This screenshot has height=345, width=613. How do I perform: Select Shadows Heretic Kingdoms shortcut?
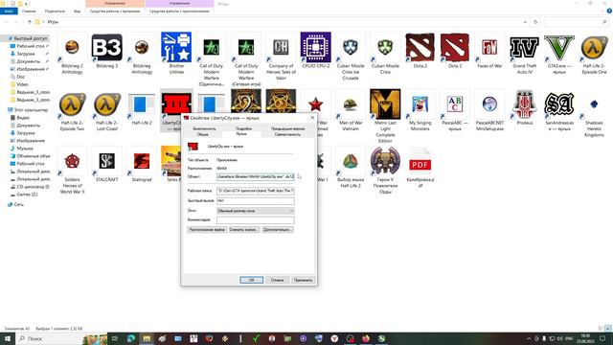pyautogui.click(x=594, y=104)
